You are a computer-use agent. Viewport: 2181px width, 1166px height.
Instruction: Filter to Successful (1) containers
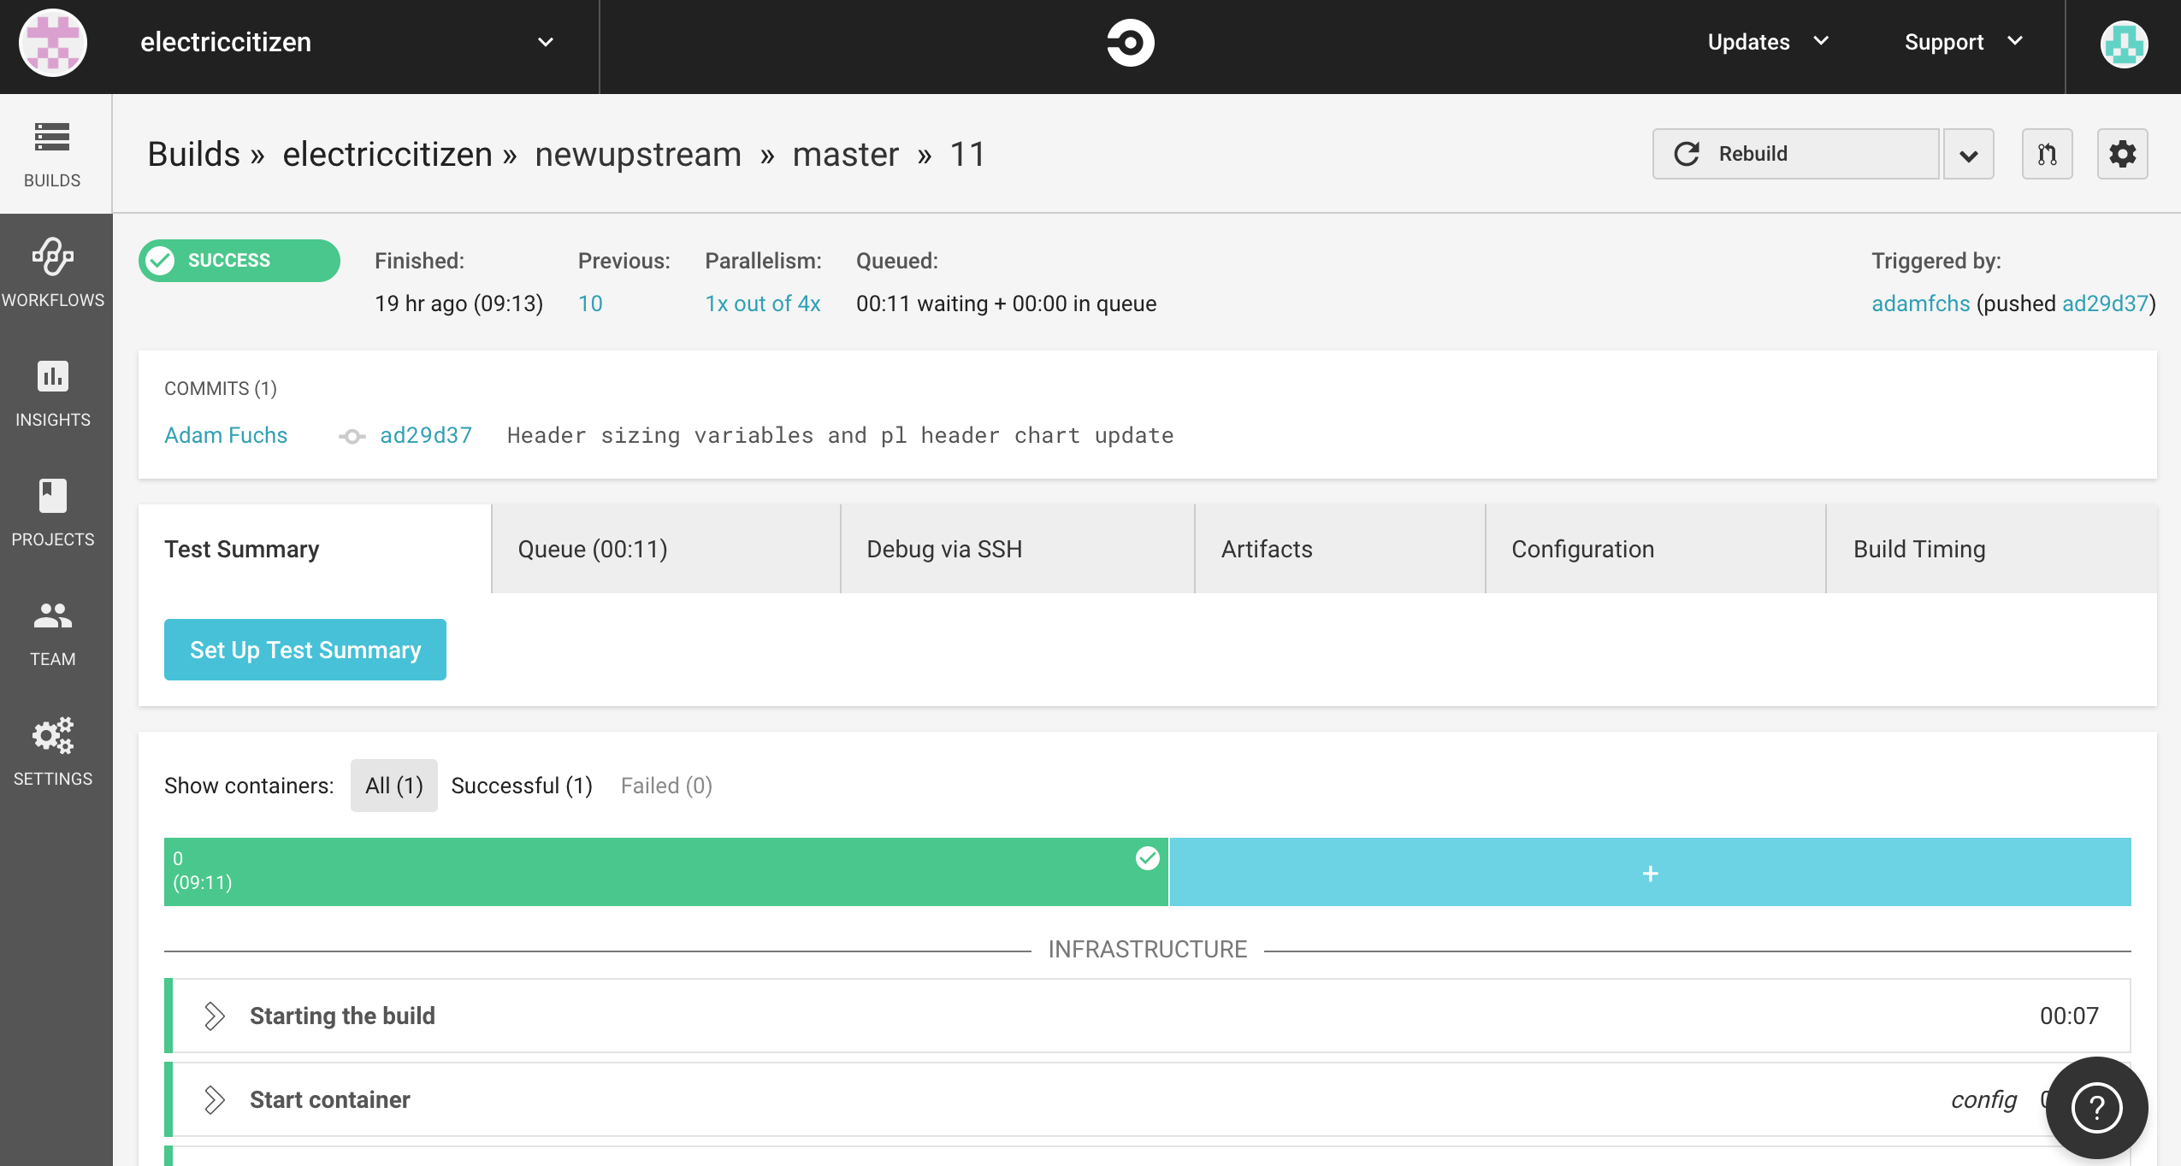(x=522, y=786)
